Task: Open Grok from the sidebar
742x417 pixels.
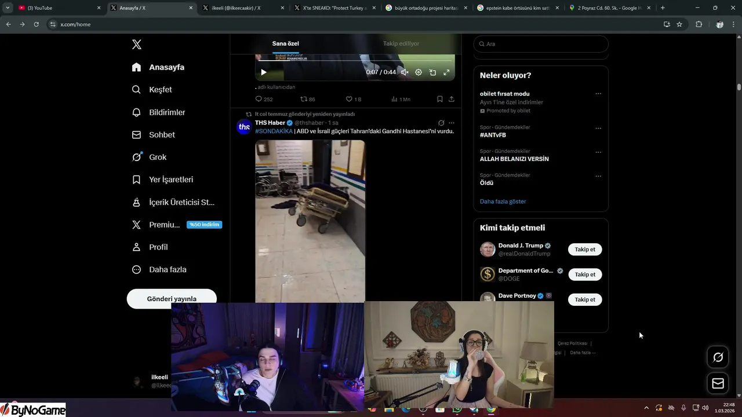Action: tap(150, 157)
